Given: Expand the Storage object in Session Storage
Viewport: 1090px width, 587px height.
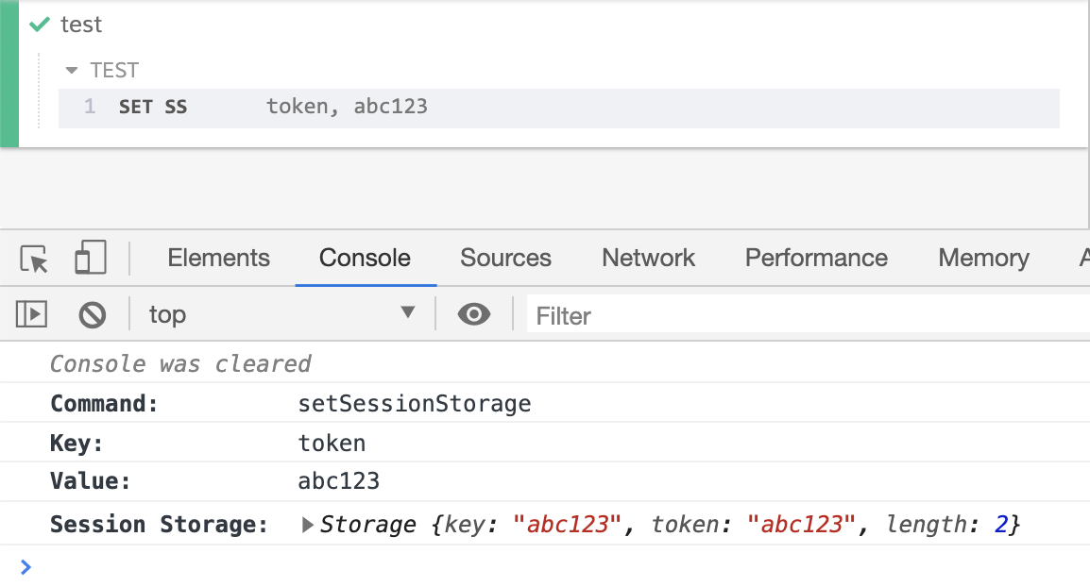Looking at the screenshot, I should tap(307, 524).
